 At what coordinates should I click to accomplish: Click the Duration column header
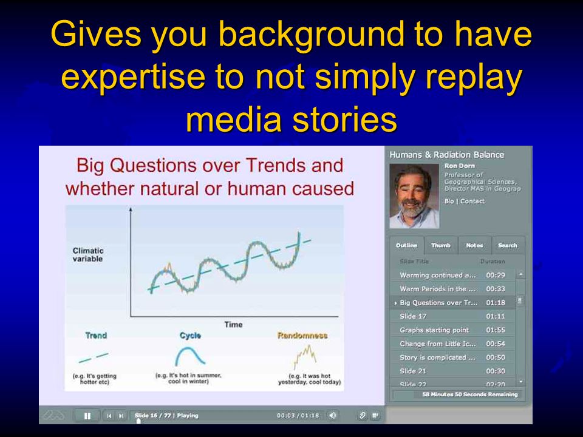pos(493,261)
